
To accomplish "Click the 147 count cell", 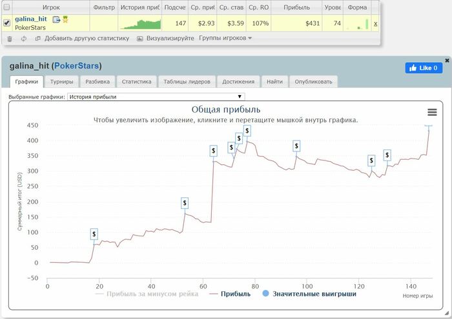I will point(175,23).
